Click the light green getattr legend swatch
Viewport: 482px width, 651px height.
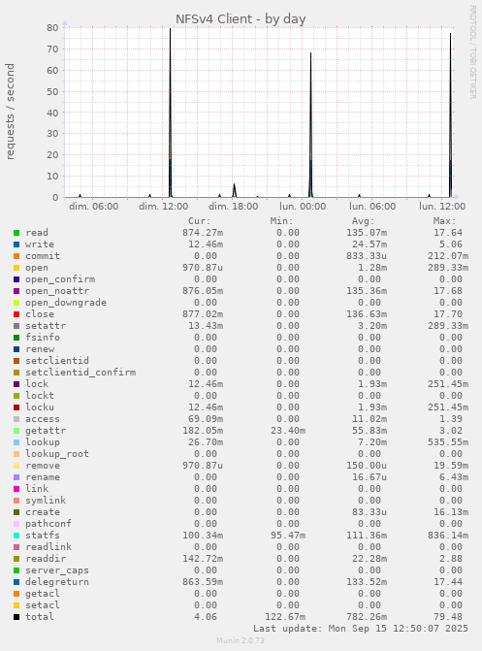tap(16, 431)
